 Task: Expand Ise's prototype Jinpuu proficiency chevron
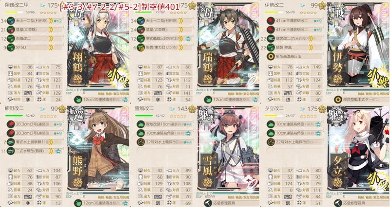click(x=311, y=47)
